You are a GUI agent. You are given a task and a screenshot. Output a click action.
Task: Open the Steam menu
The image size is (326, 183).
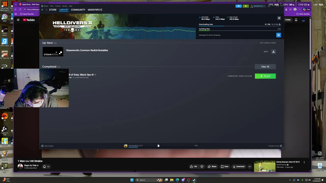click(46, 6)
